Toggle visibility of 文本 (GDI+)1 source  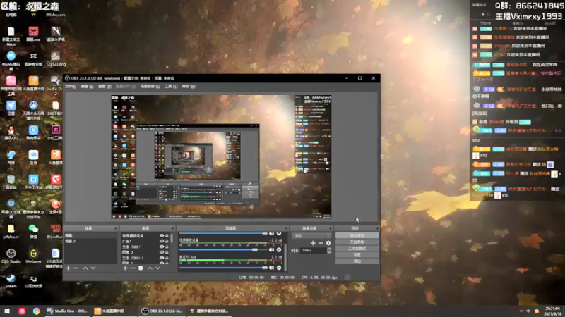tap(162, 258)
